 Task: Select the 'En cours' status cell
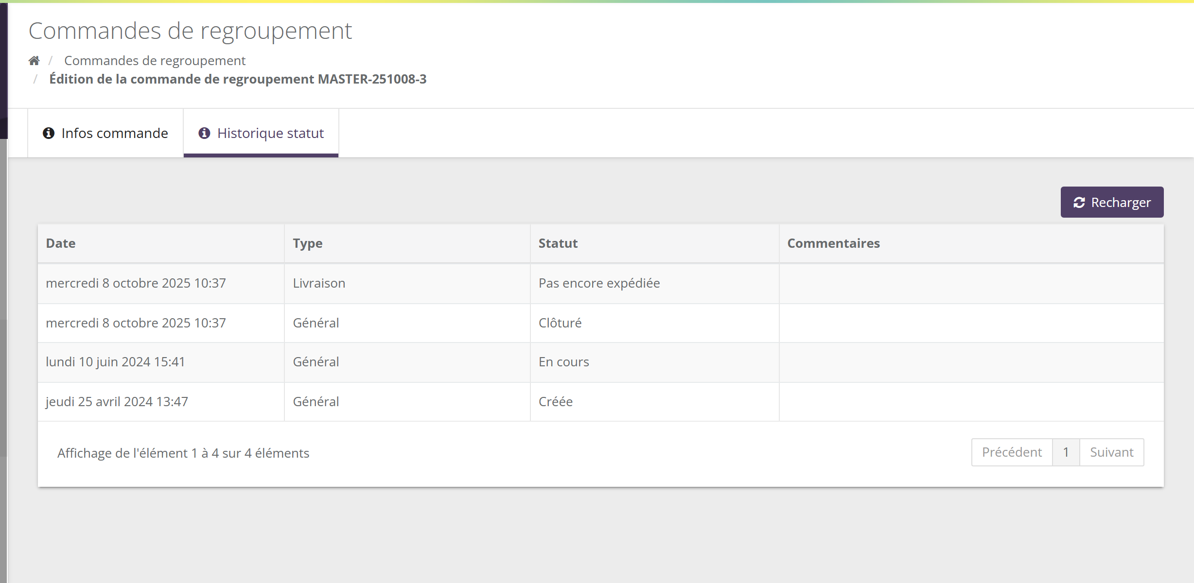654,362
